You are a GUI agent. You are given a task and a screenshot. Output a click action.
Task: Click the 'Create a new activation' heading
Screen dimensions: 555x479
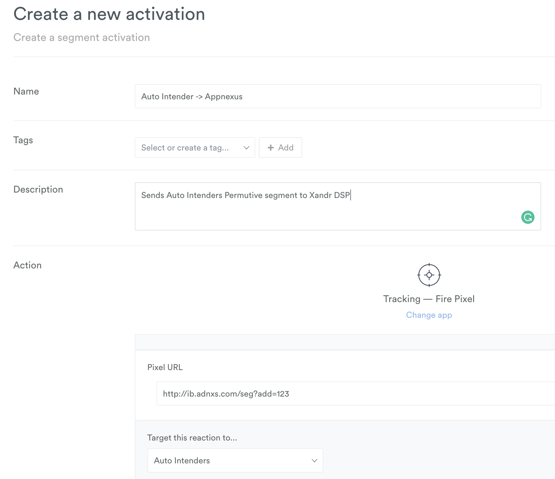point(109,14)
